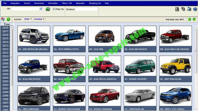Screen dimensions: 198x111
Task: Open DJ - RAM 2500 Pickup thumbnail
Action: click(x=34, y=69)
